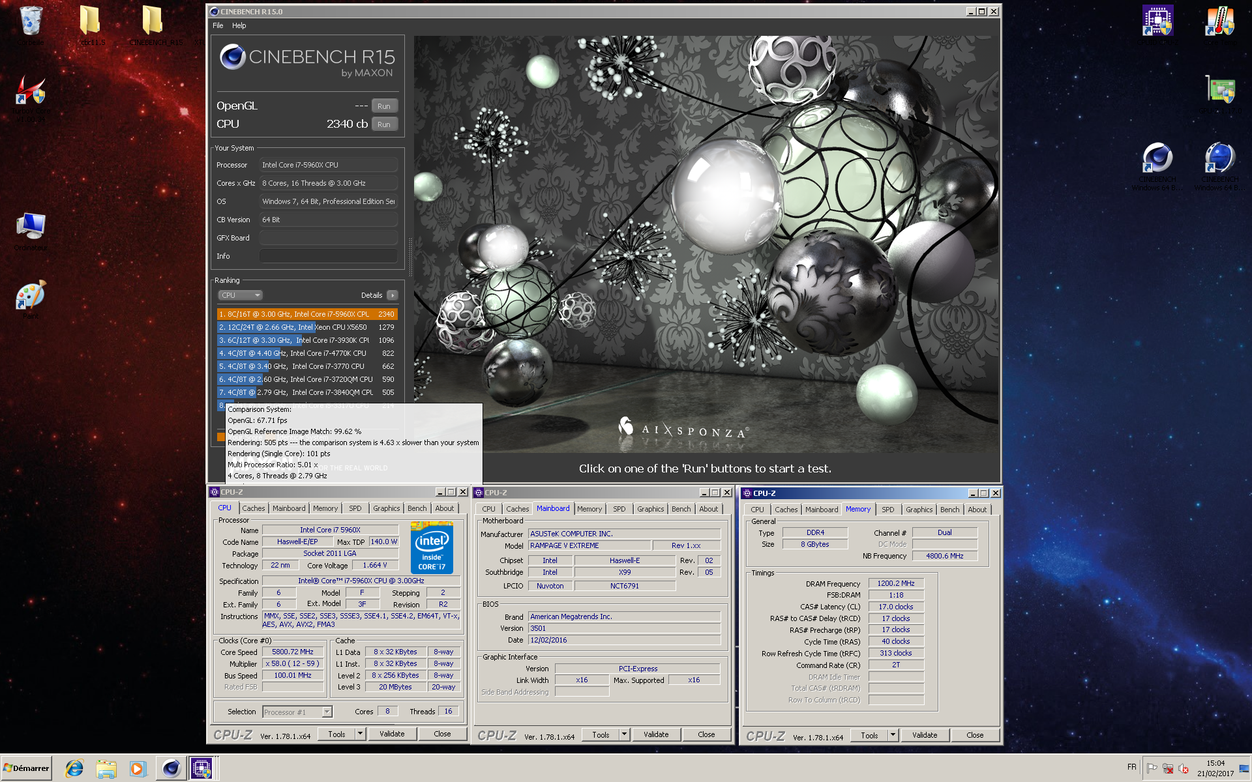This screenshot has width=1252, height=782.
Task: Click Close button in Mainboard CPU-Z window
Action: (706, 734)
